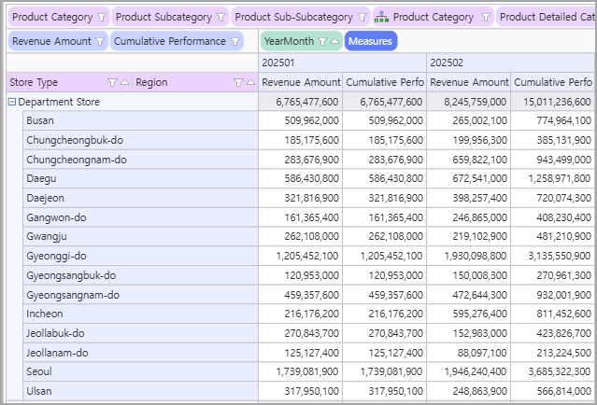Click filter icon on Cumulative Performance chip
The height and width of the screenshot is (405, 597).
235,41
